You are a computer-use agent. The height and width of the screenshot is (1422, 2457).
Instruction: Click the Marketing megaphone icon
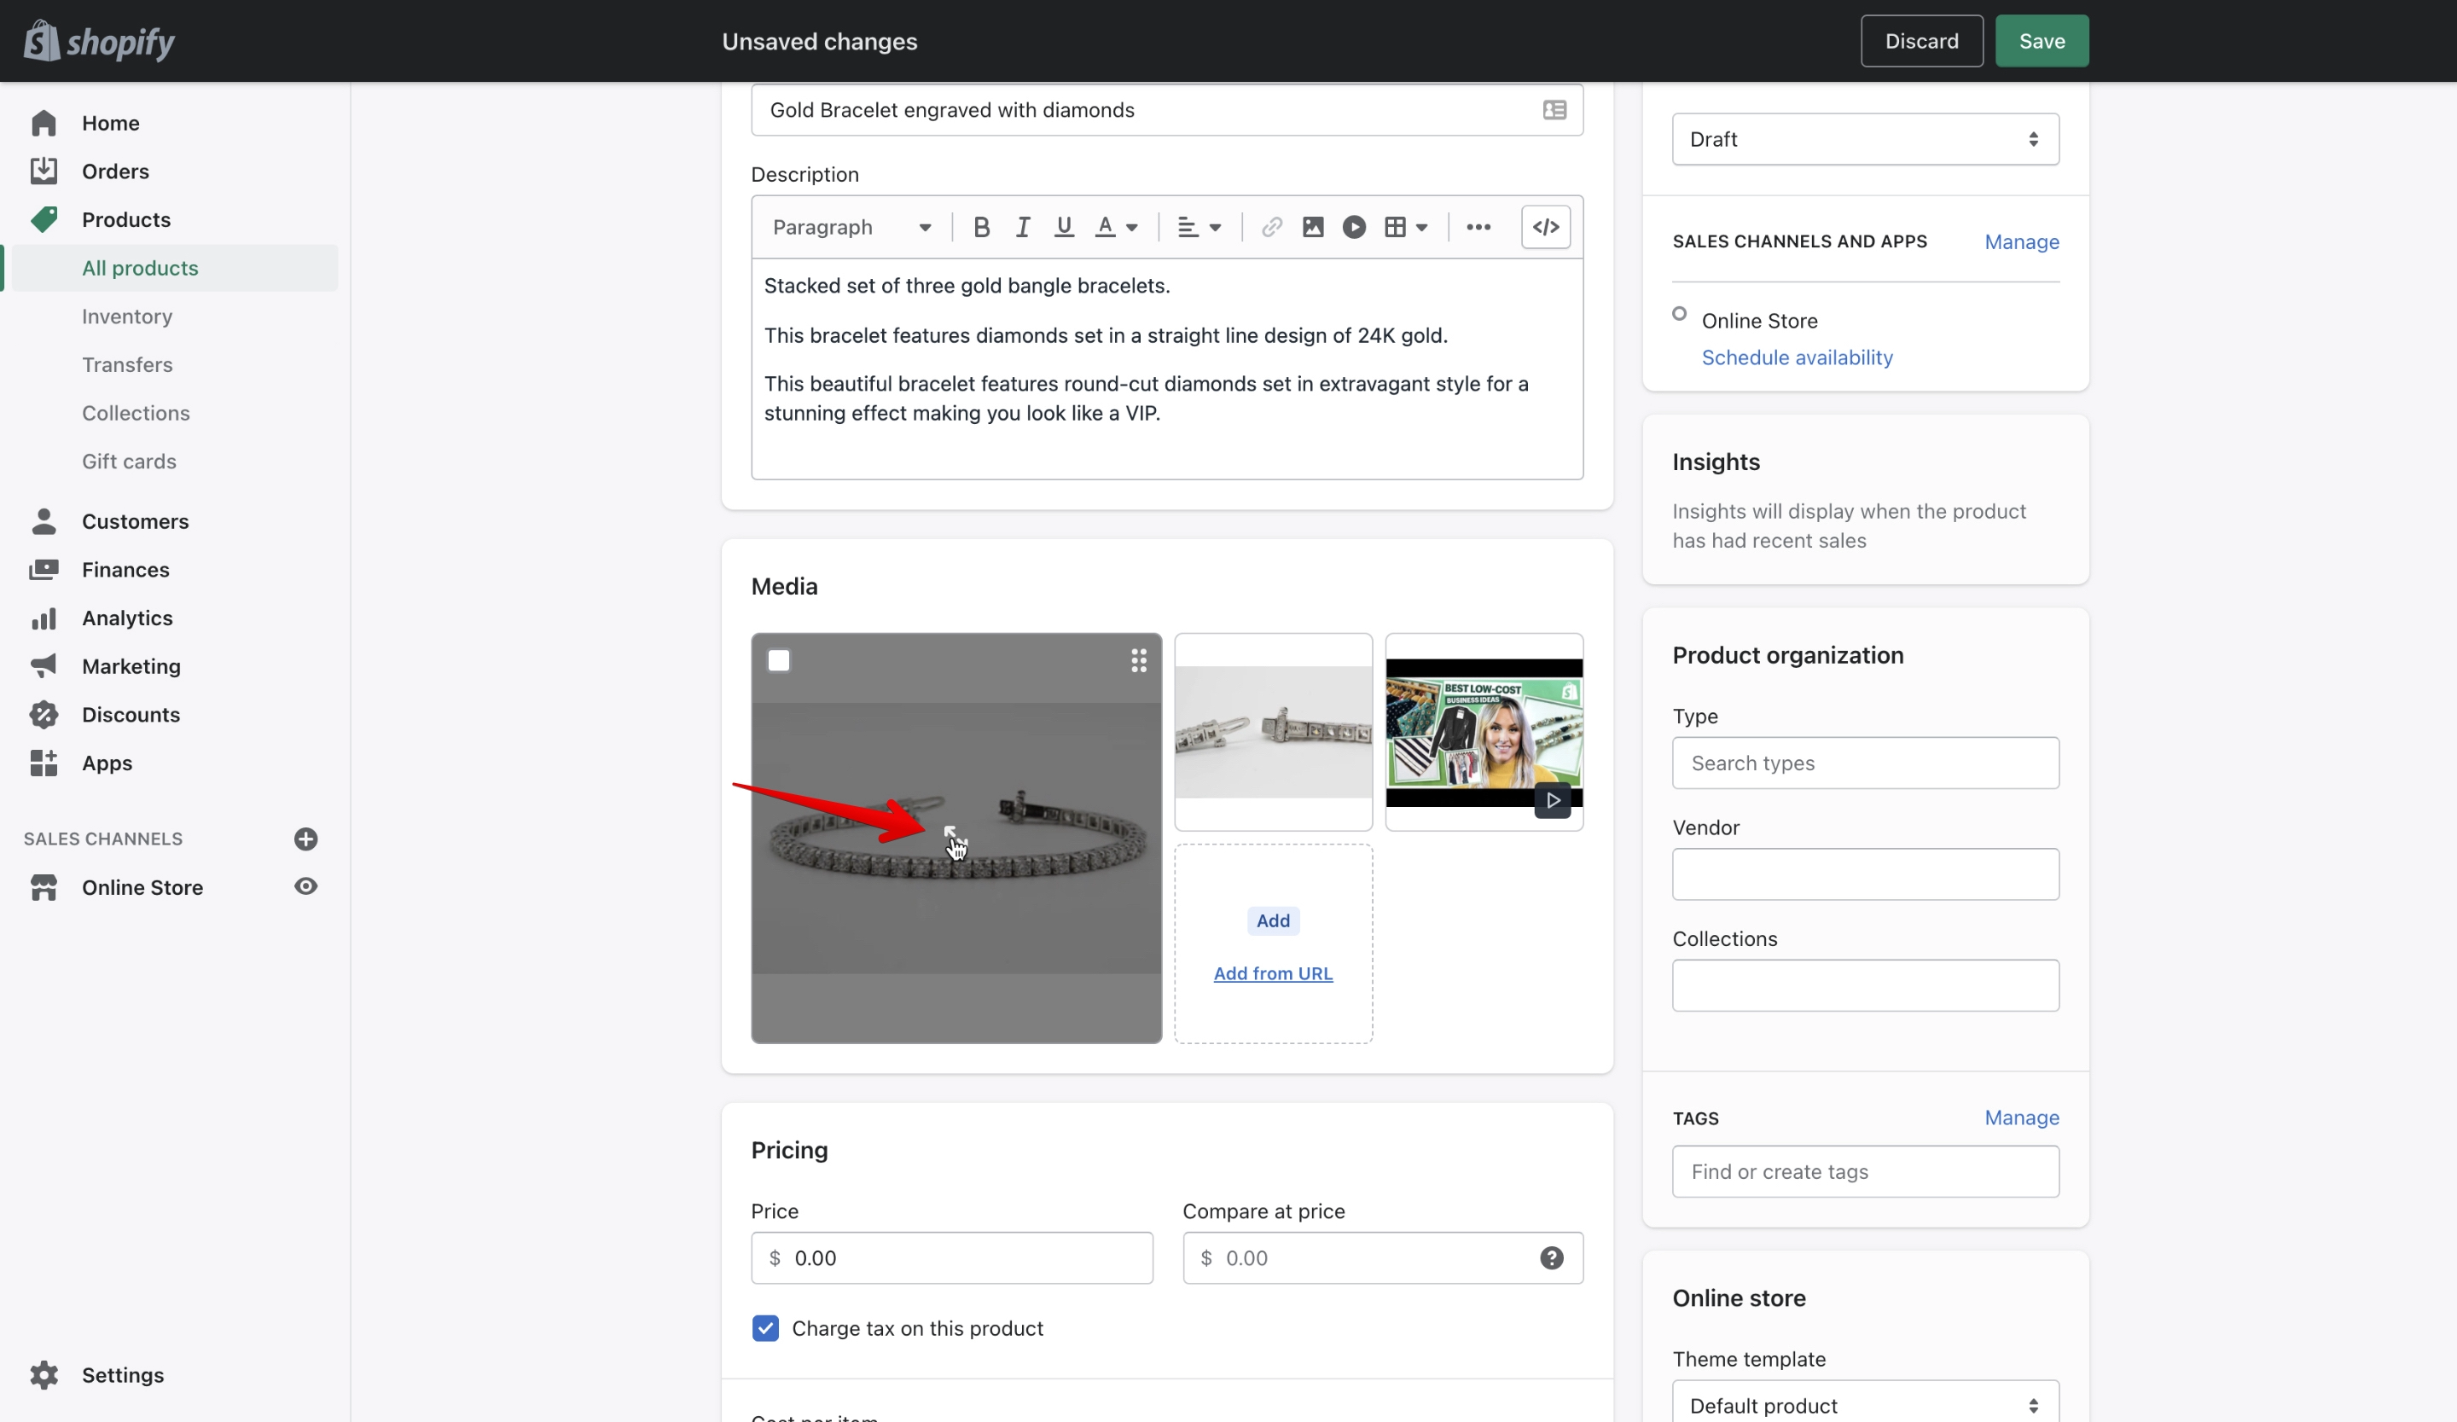point(44,667)
